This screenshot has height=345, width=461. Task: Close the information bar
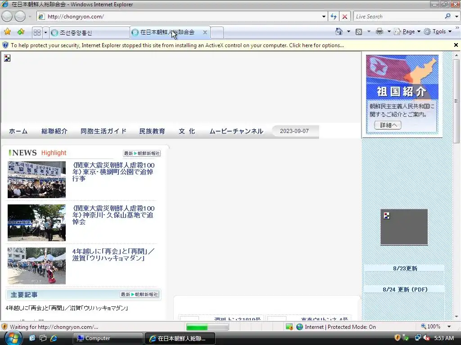[456, 45]
